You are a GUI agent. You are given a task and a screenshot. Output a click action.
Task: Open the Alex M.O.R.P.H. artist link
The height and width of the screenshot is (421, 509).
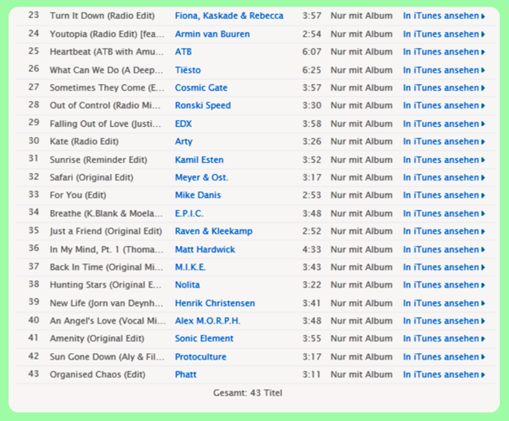coord(208,321)
